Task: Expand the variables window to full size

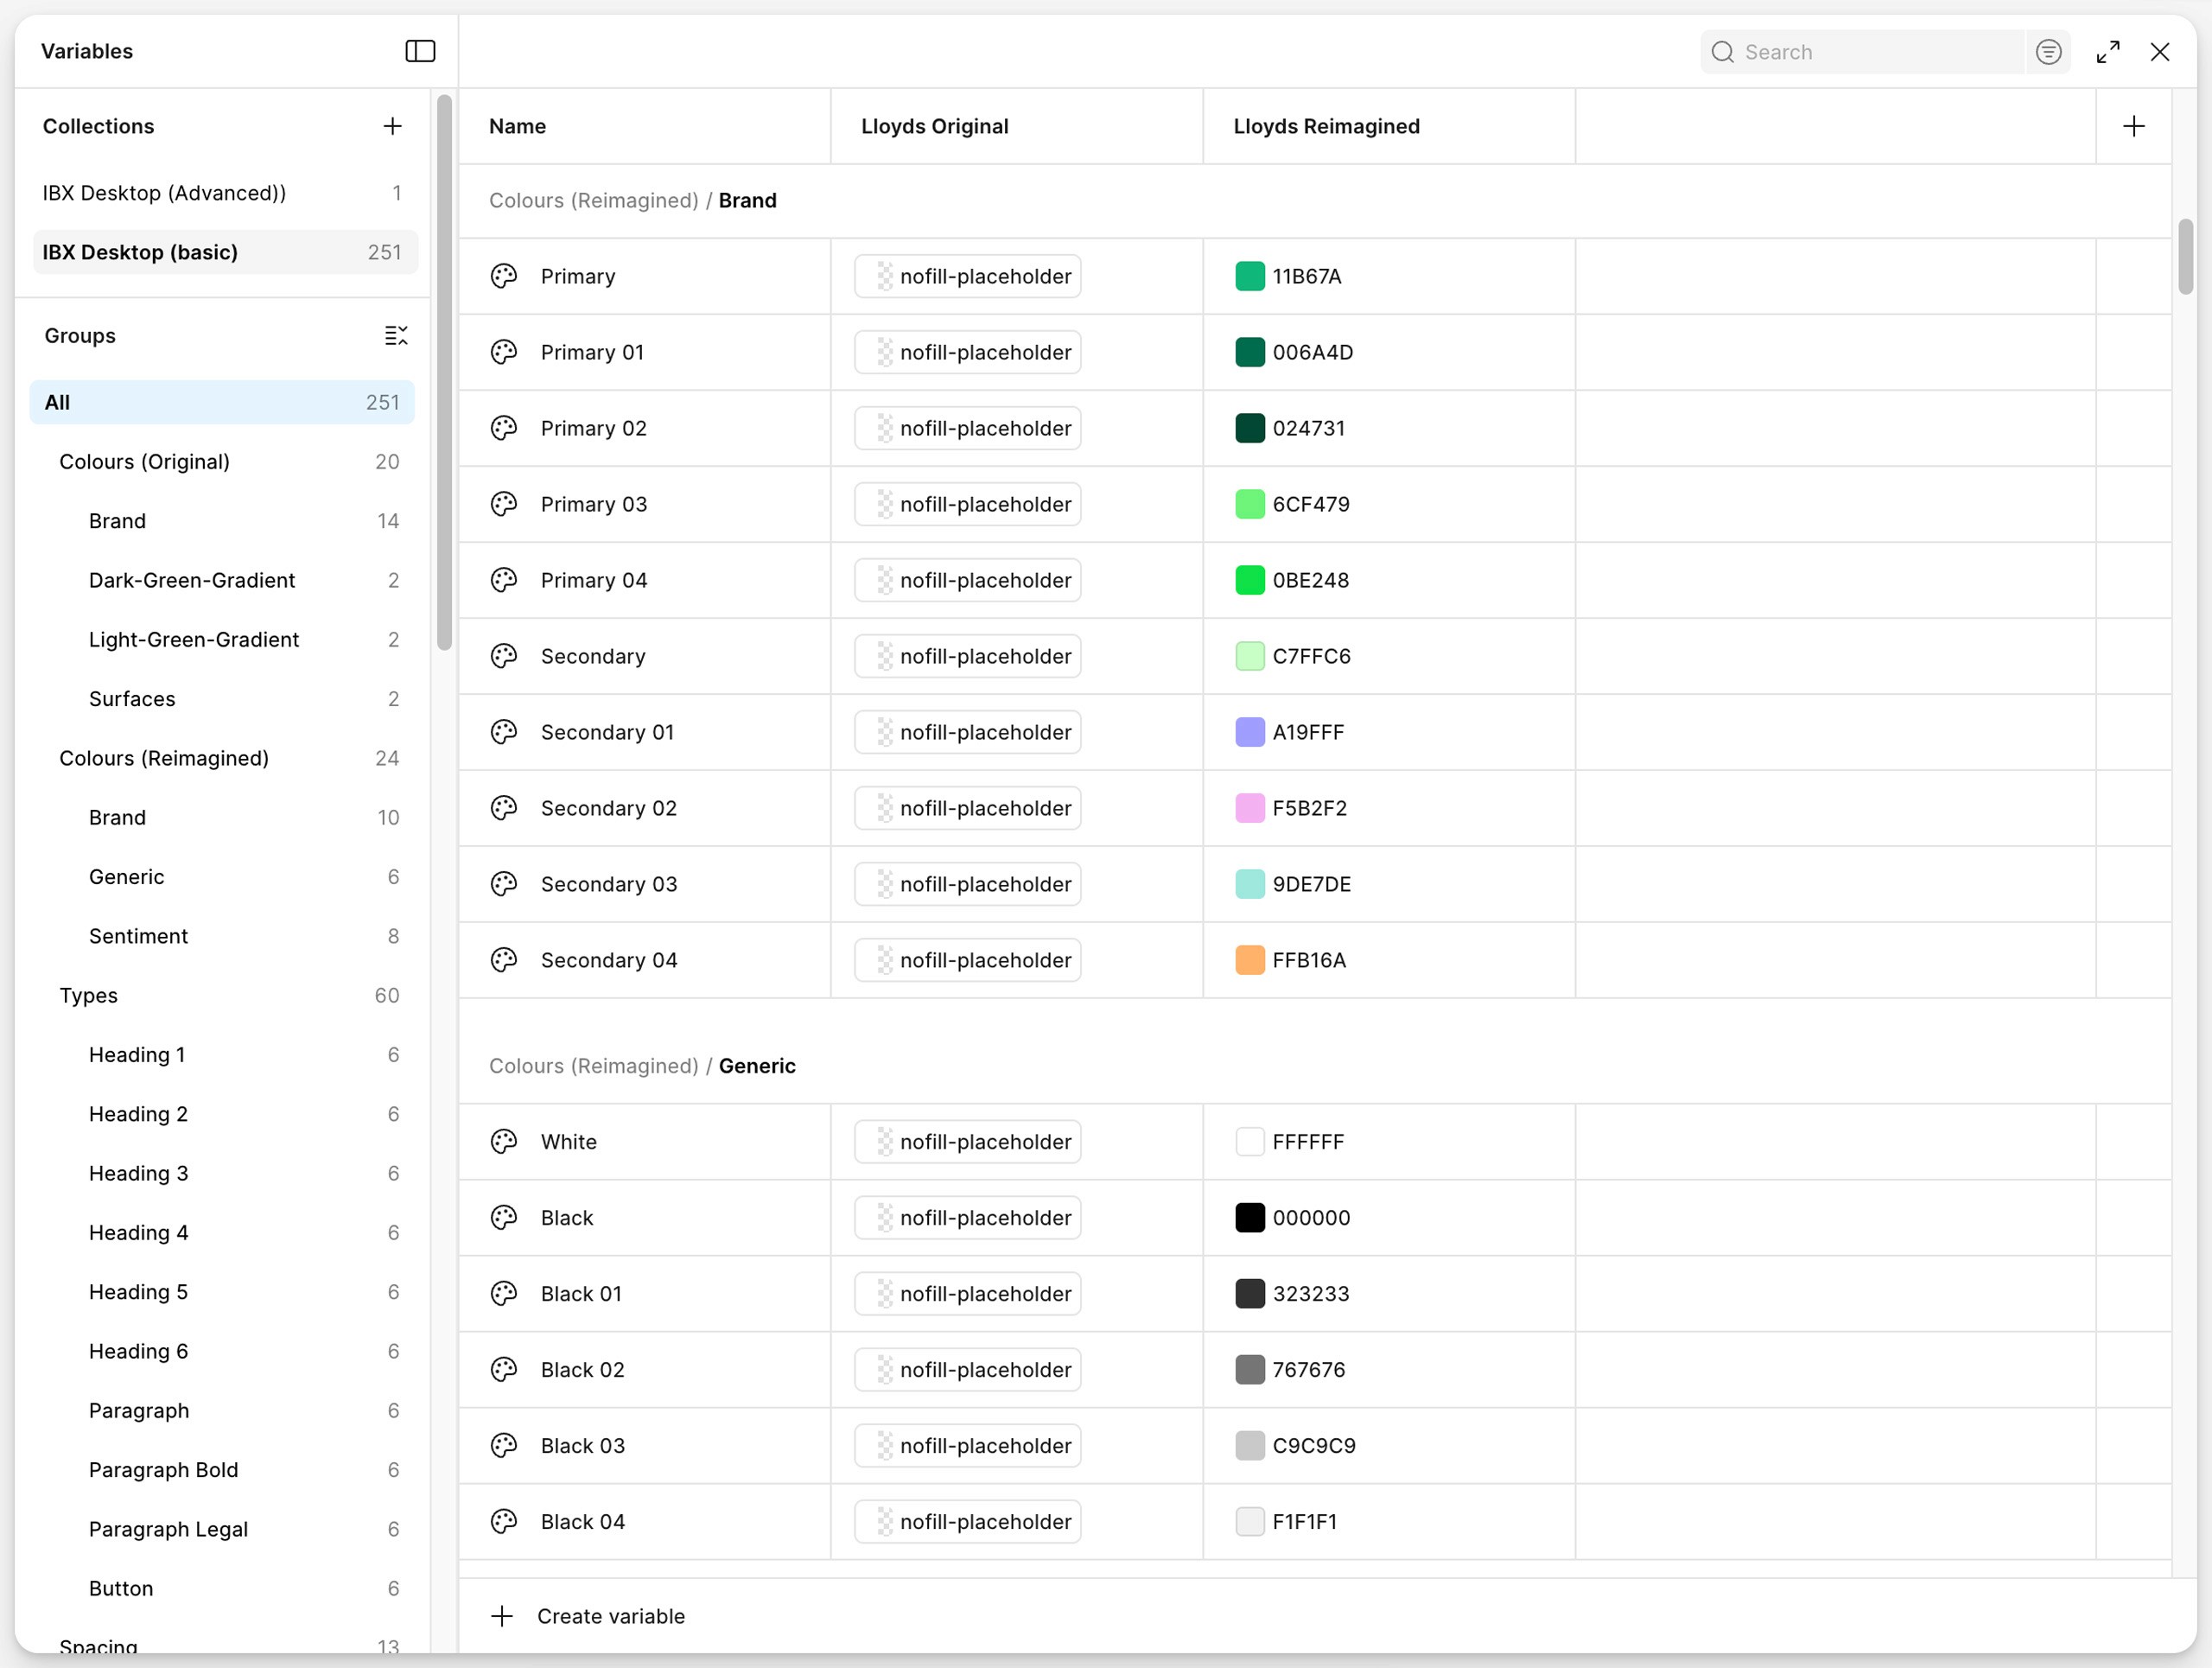Action: tap(2108, 52)
